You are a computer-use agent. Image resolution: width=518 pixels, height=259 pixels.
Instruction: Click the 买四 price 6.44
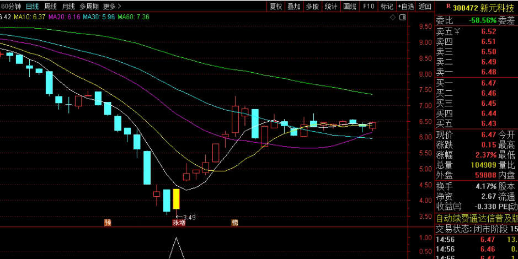pos(489,114)
